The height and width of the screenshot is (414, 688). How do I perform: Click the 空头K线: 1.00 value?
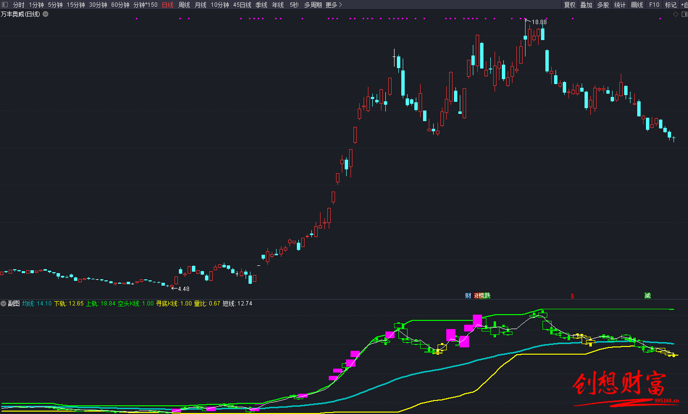pos(136,304)
